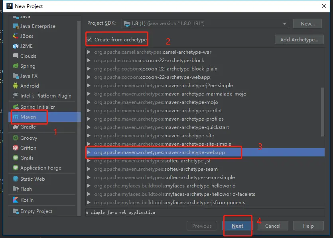Click the JBoss project type icon
Viewport: 333px width, 238px height.
click(x=16, y=36)
